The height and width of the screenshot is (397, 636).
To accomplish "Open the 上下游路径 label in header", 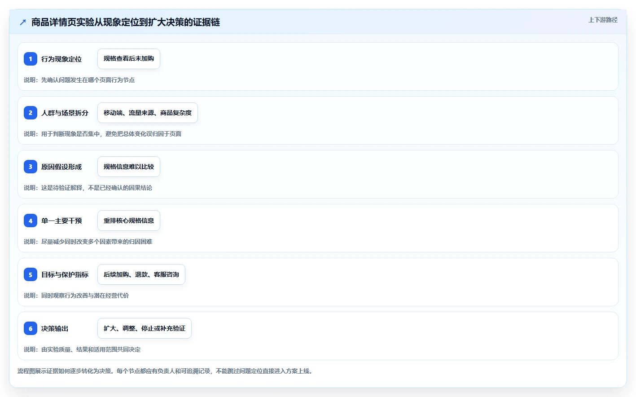I will (603, 20).
